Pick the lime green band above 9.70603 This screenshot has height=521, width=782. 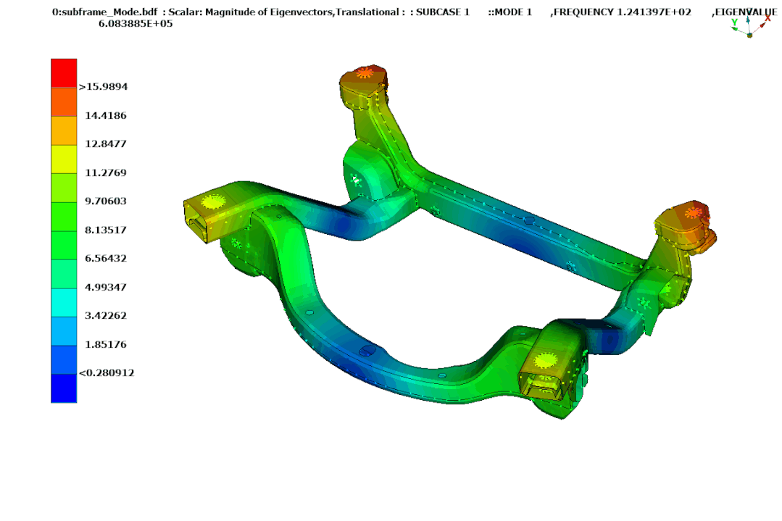(64, 188)
